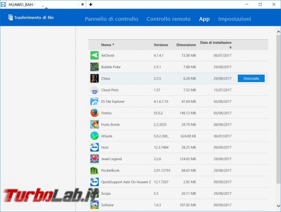This screenshot has height=212, width=281.
Task: Select the Cloud Print name text
Action: pos(110,90)
